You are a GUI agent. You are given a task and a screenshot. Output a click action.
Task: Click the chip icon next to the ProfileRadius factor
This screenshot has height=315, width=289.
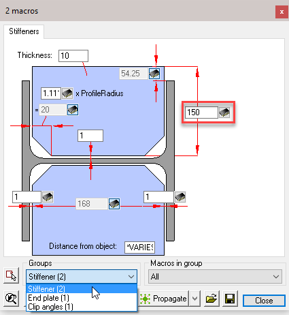pyautogui.click(x=67, y=93)
